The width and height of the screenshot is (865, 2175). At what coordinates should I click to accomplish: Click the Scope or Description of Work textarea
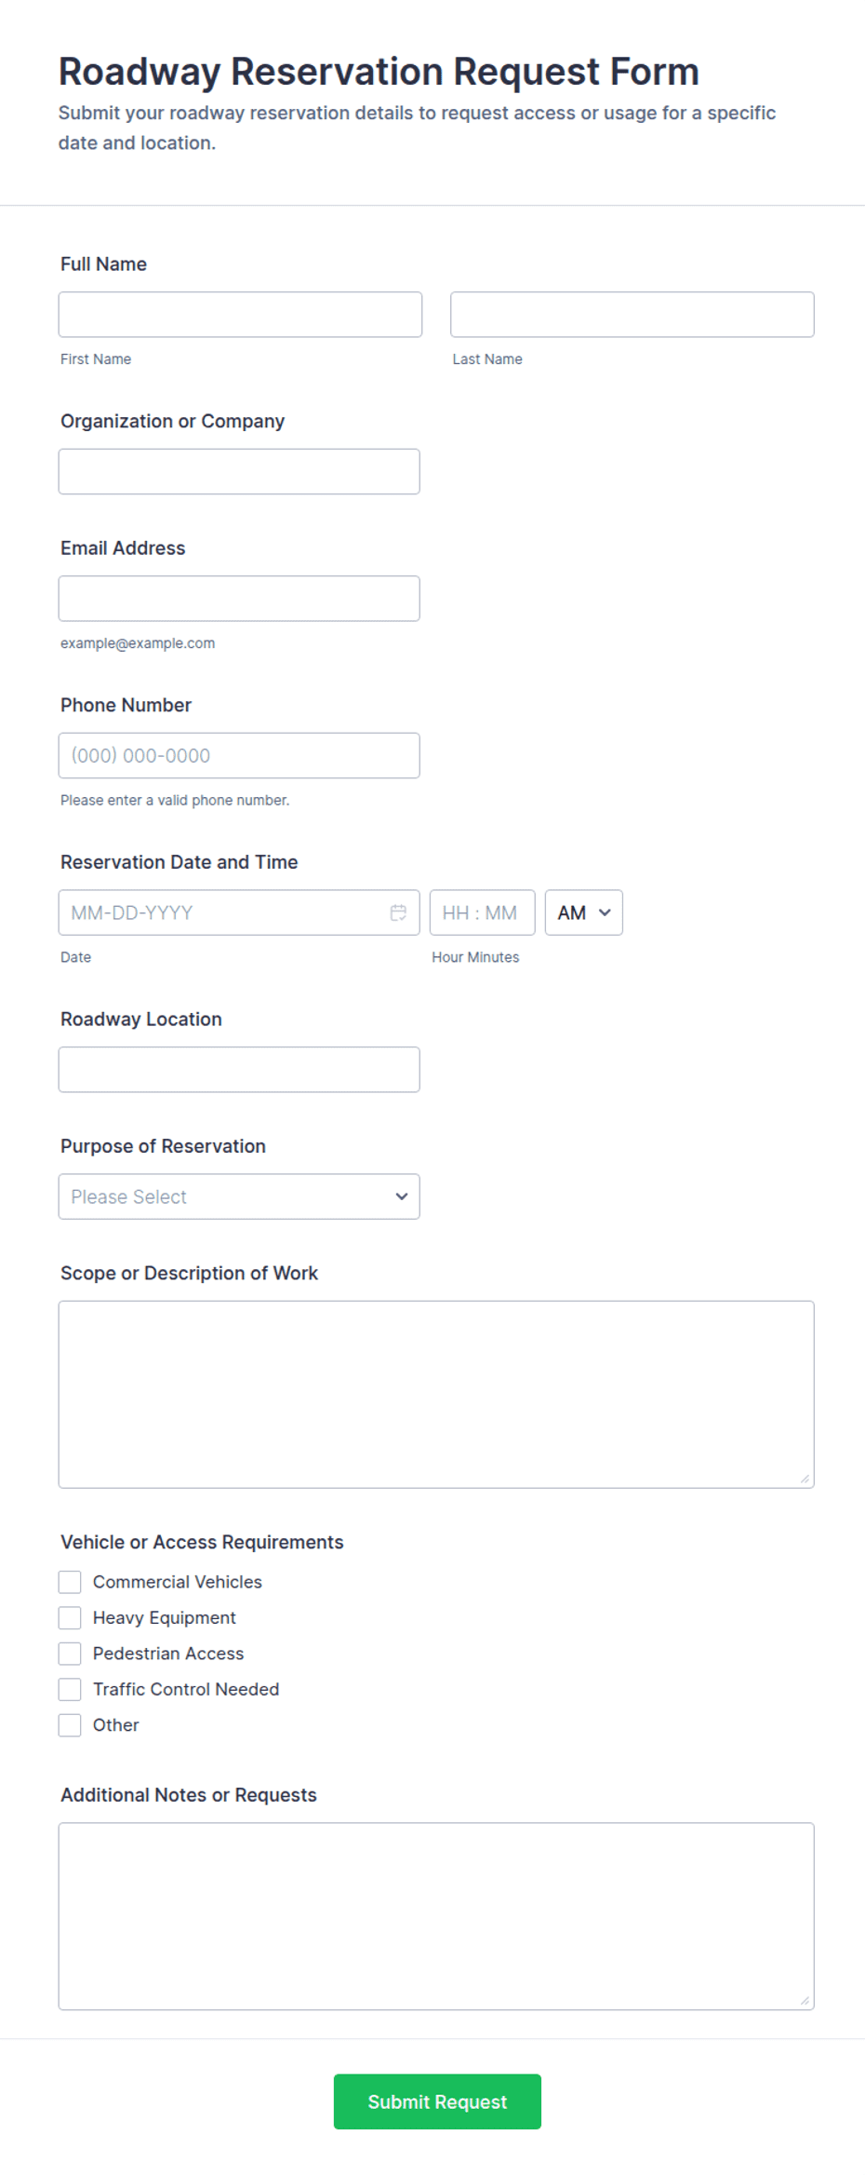click(436, 1395)
